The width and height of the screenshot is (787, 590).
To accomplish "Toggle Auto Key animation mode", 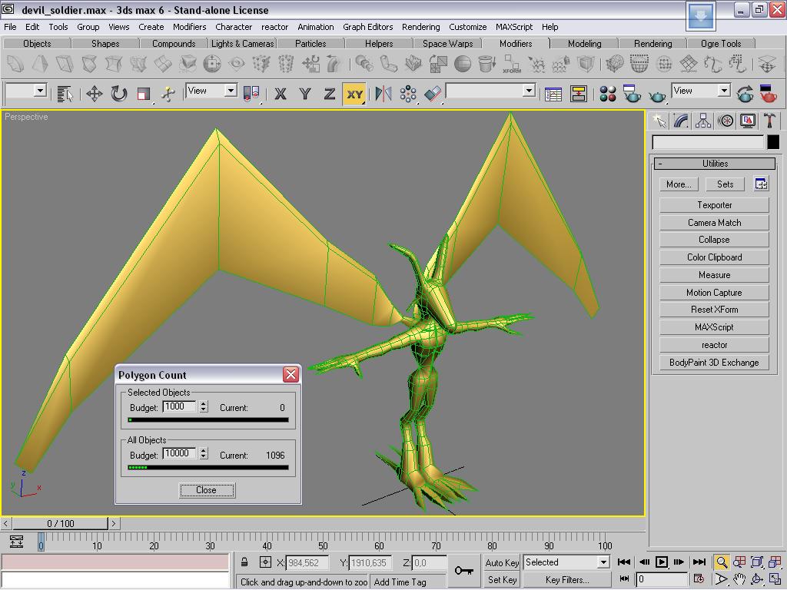I will click(502, 563).
